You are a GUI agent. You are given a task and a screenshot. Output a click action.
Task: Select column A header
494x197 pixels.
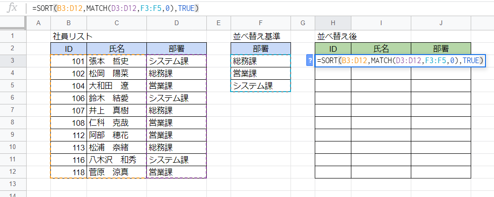coord(39,23)
